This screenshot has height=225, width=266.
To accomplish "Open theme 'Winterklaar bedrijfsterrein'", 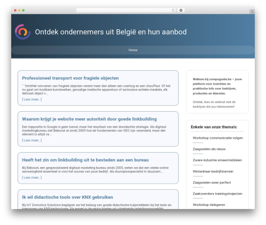I will click(213, 171).
